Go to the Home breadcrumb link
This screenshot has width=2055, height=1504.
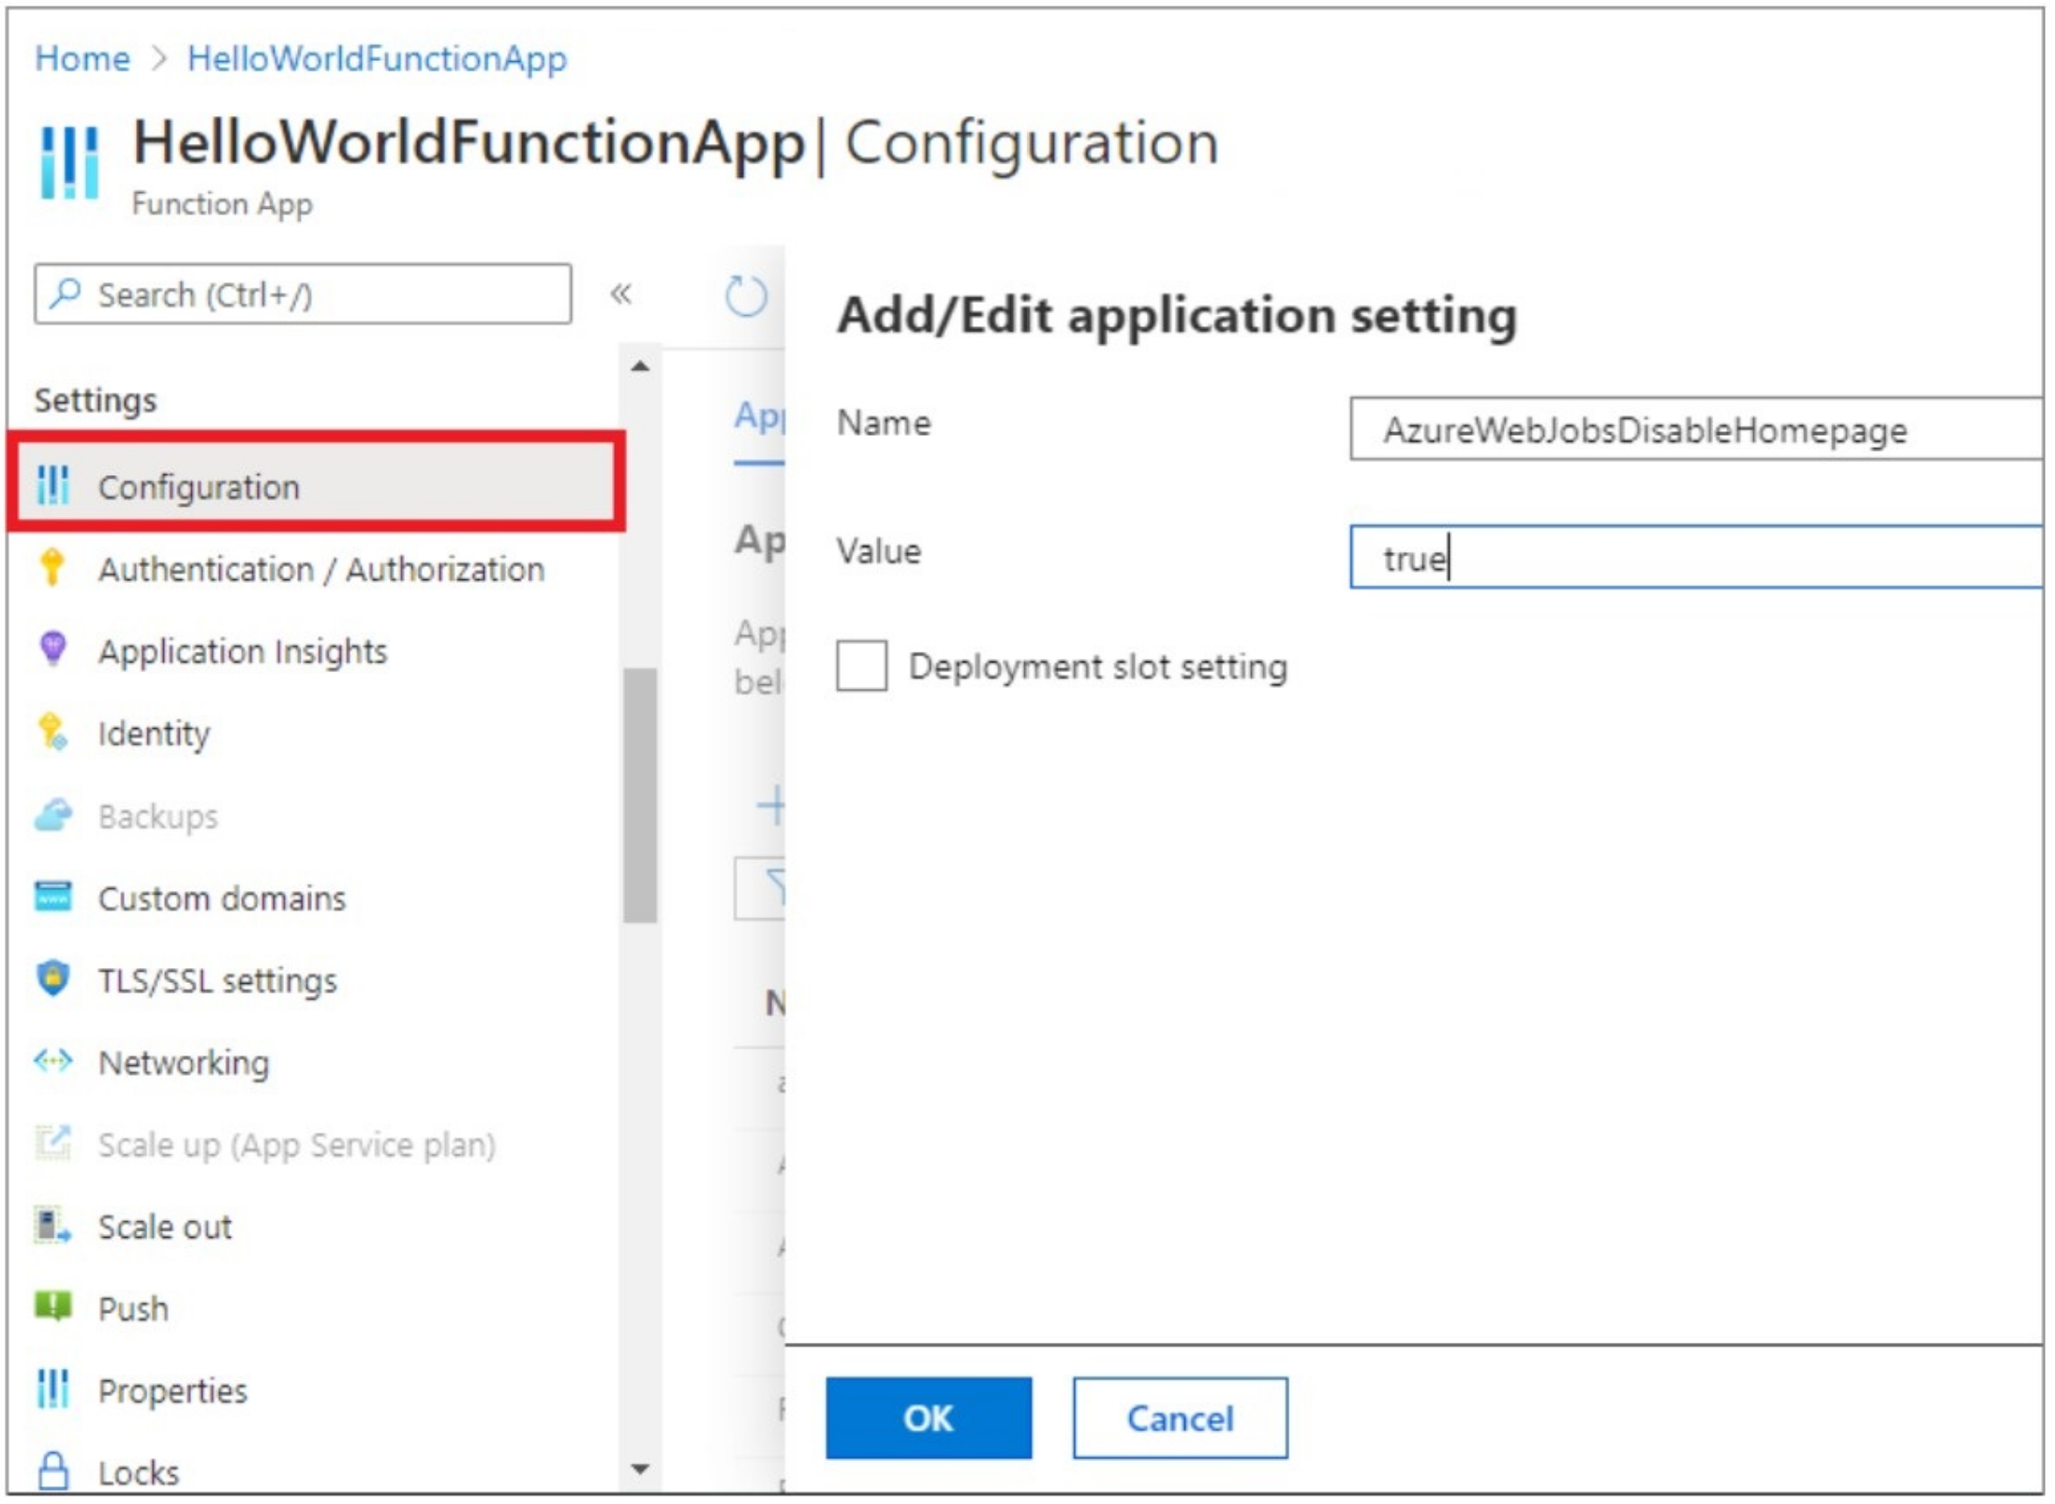tap(82, 58)
